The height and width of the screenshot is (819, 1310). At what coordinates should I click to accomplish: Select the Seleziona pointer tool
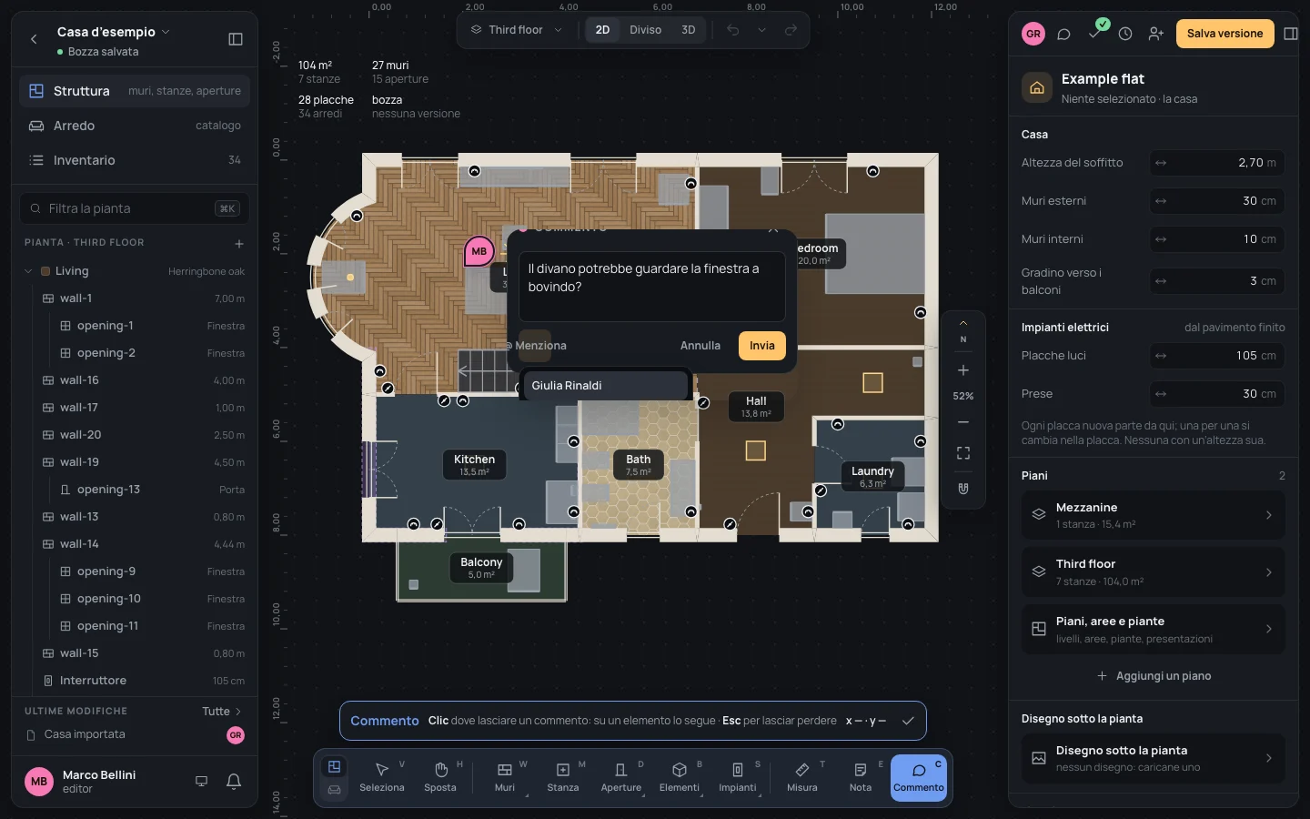[x=381, y=777]
